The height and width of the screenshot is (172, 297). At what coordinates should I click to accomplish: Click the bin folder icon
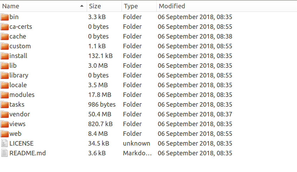coord(5,17)
